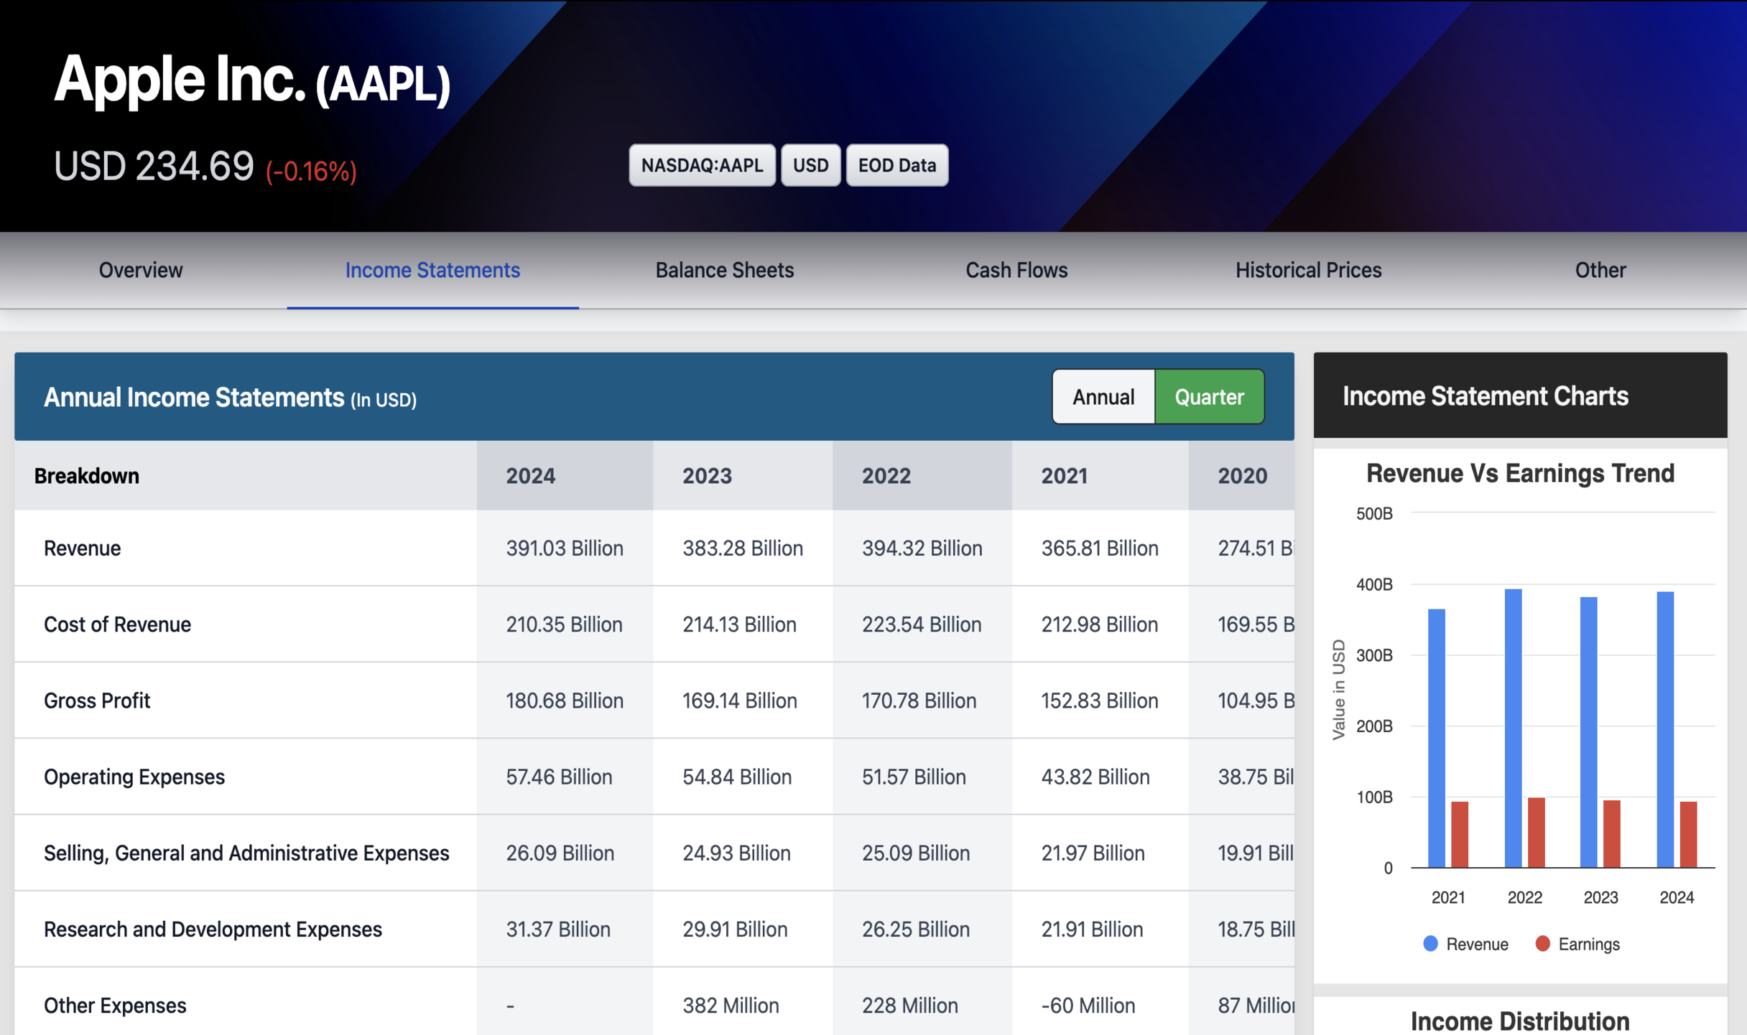Switch statements to Quarter view
The width and height of the screenshot is (1747, 1035).
(x=1209, y=396)
